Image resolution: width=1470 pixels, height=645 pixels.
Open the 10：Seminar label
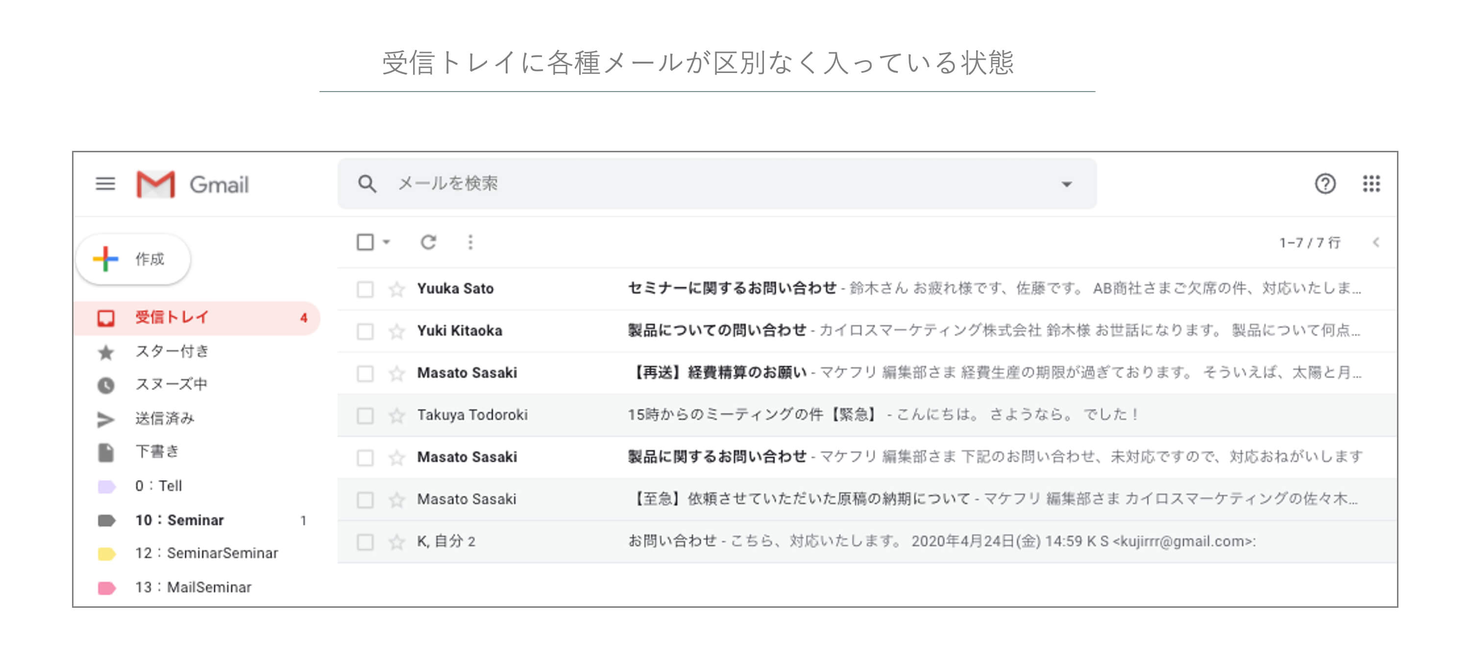(x=197, y=520)
